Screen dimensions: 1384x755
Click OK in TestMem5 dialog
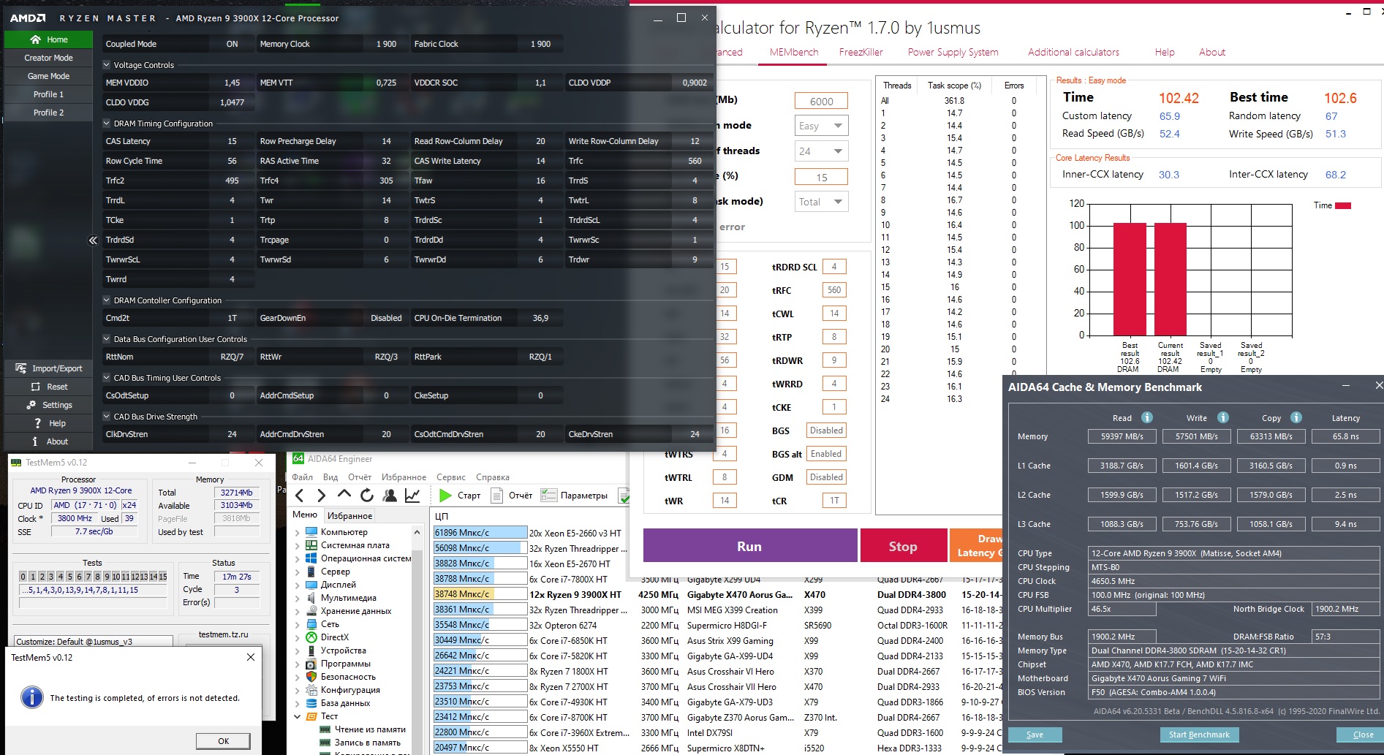point(223,741)
